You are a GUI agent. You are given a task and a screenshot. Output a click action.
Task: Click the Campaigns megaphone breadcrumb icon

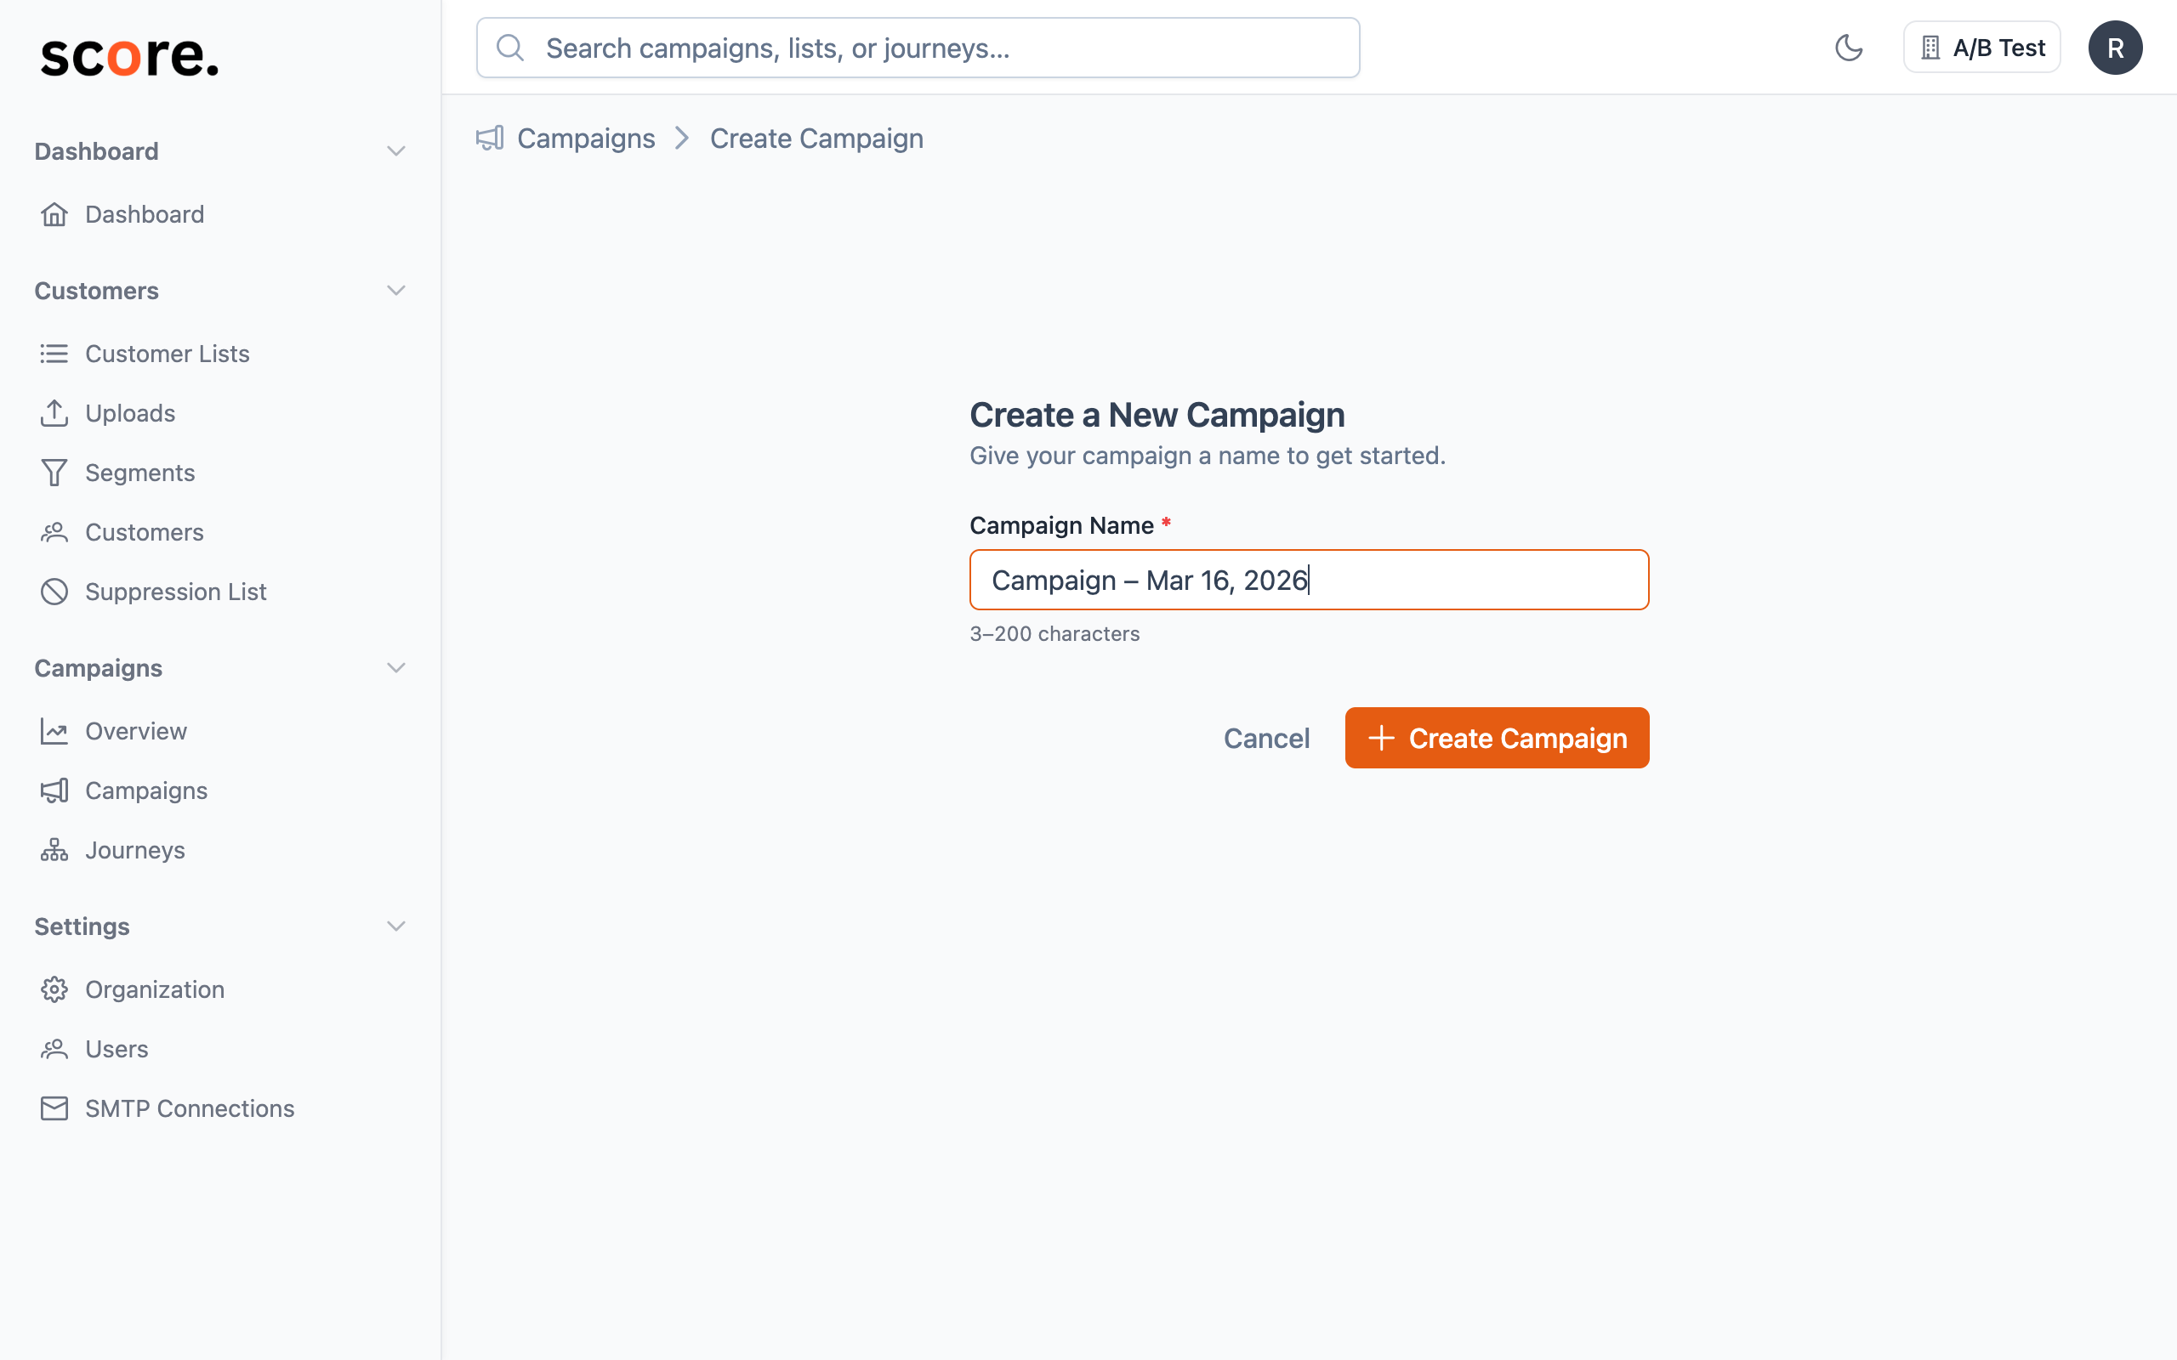pyautogui.click(x=489, y=138)
